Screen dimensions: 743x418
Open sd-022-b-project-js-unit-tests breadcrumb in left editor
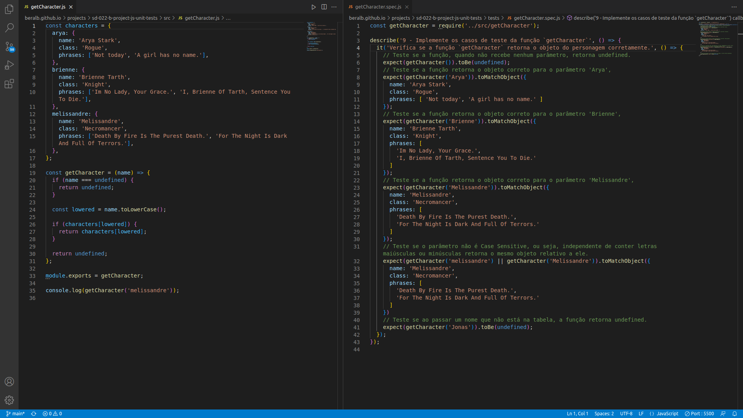click(x=125, y=18)
